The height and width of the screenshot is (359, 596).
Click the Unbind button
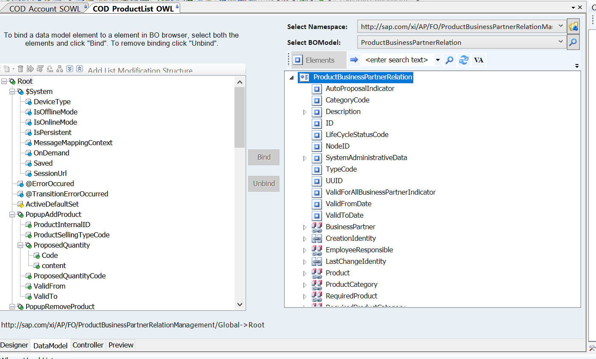264,184
